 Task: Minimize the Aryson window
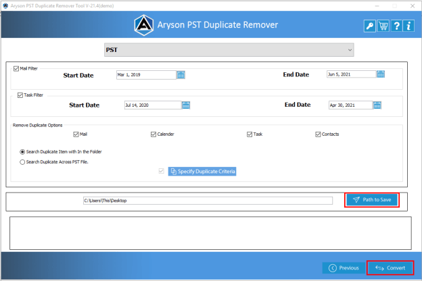pos(377,5)
